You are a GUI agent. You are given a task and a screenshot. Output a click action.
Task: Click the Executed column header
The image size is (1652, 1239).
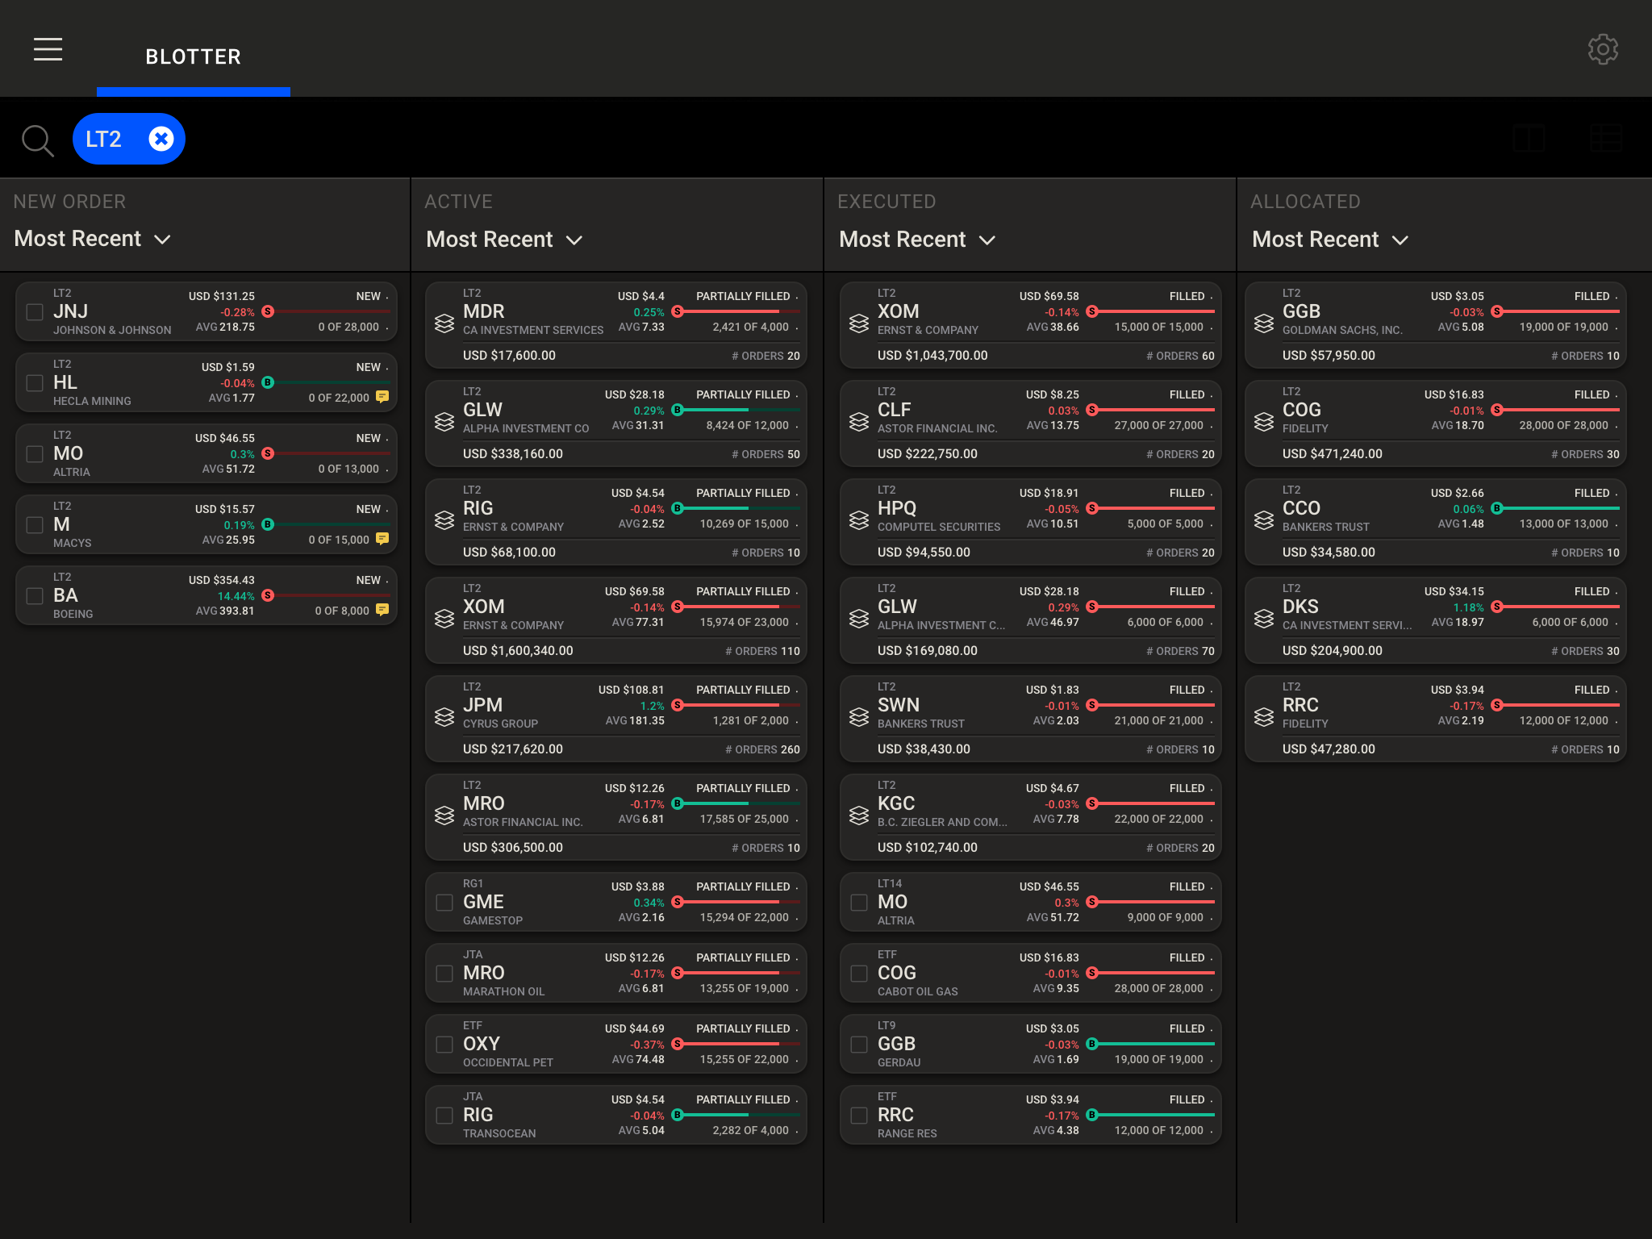pos(886,202)
